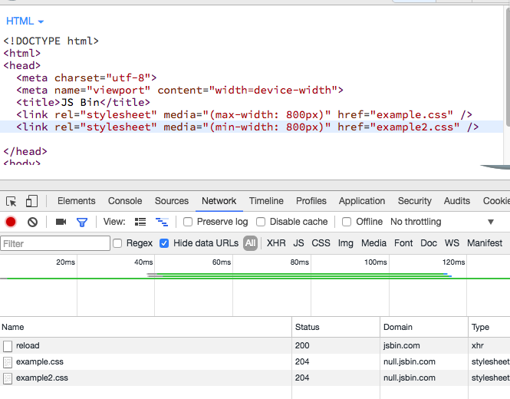Open the HTML panel dropdown
Image resolution: width=510 pixels, height=399 pixels.
[x=25, y=21]
